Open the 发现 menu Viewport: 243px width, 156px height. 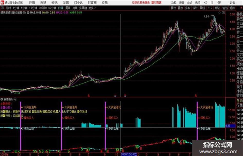[x=66, y=3]
